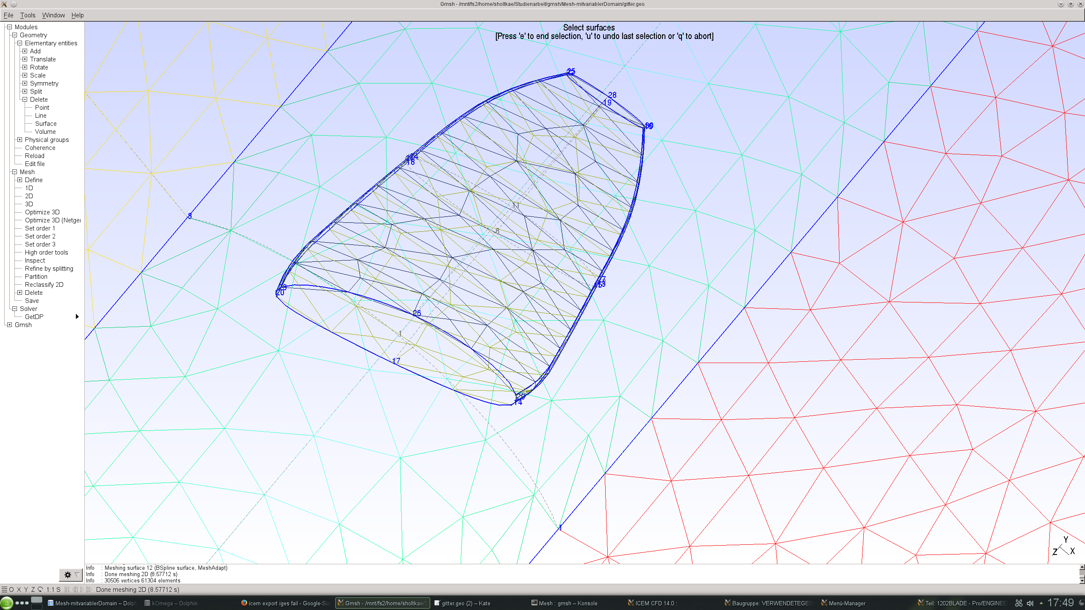The height and width of the screenshot is (610, 1085).
Task: Reset scale with the 1:1 button
Action: pyautogui.click(x=50, y=589)
